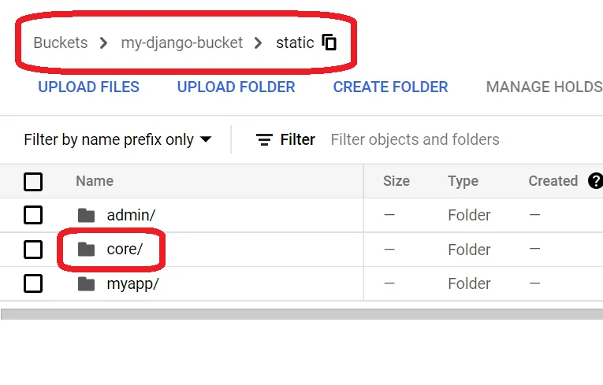Navigate to Buckets in the breadcrumb

tap(60, 43)
